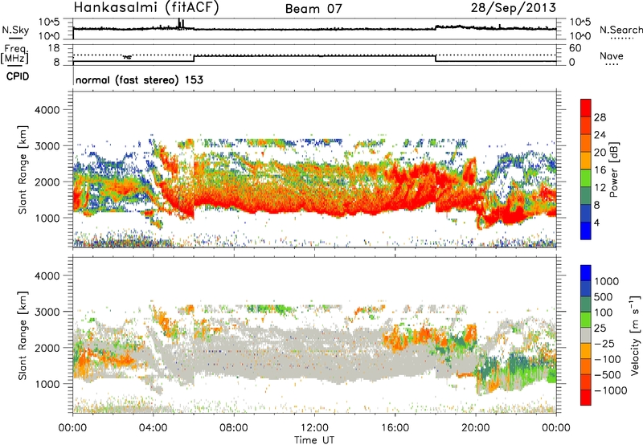Click the '04:00' time axis tick label
Image resolution: width=643 pixels, height=445 pixels.
tap(154, 428)
